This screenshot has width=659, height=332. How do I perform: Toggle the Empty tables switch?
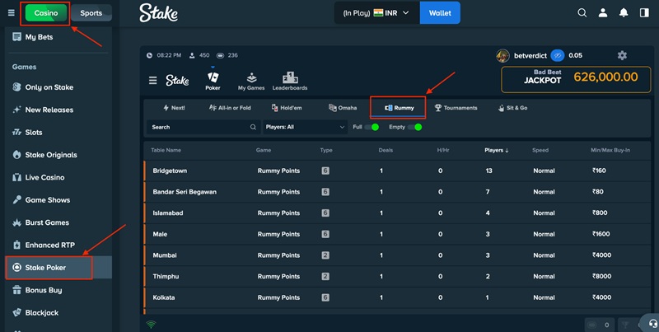pos(414,127)
